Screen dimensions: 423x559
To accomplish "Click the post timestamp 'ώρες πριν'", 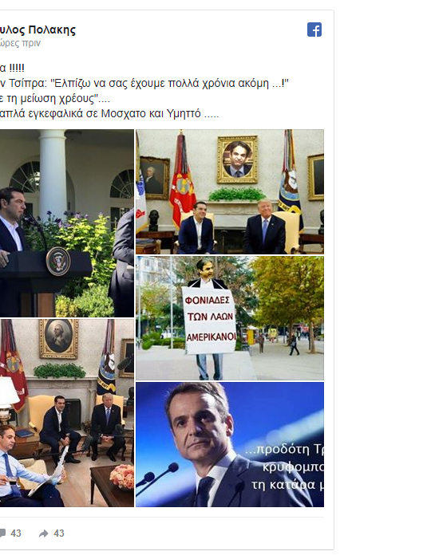I will [20, 43].
